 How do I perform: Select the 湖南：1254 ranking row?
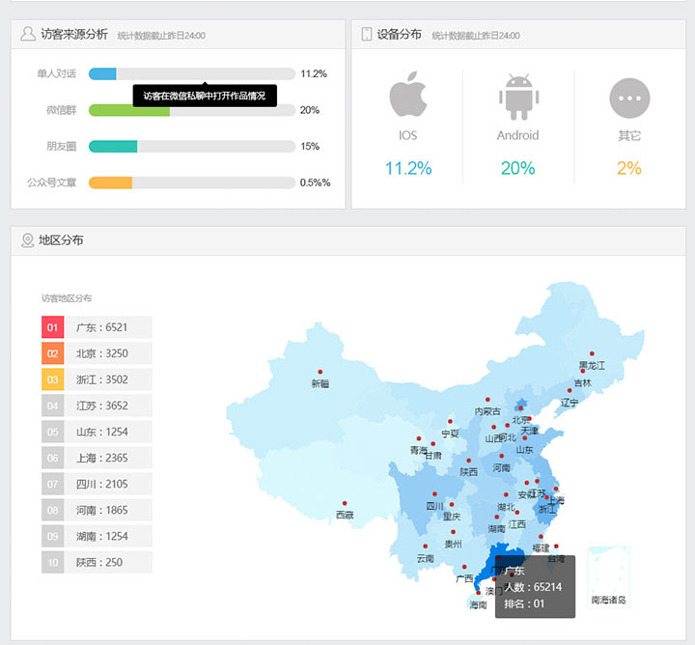[97, 537]
